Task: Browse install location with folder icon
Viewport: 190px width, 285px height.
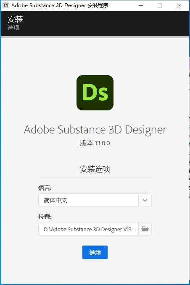Action: [x=145, y=229]
